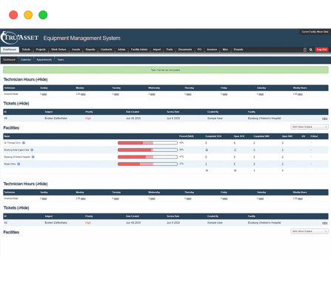Open the Admin tab
The width and height of the screenshot is (331, 289).
coord(121,50)
